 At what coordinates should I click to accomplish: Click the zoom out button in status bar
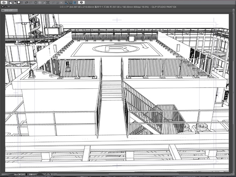tap(20, 174)
